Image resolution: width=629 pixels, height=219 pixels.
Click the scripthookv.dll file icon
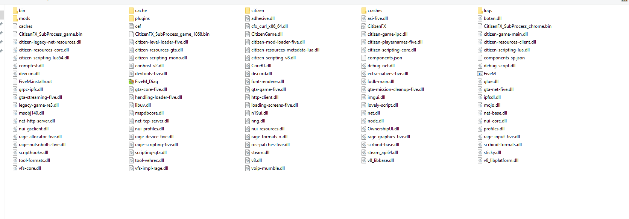point(15,153)
